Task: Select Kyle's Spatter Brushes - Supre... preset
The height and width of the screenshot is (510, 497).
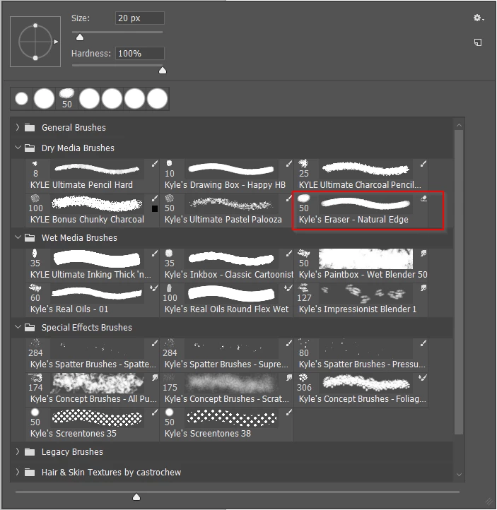Action: pyautogui.click(x=227, y=355)
